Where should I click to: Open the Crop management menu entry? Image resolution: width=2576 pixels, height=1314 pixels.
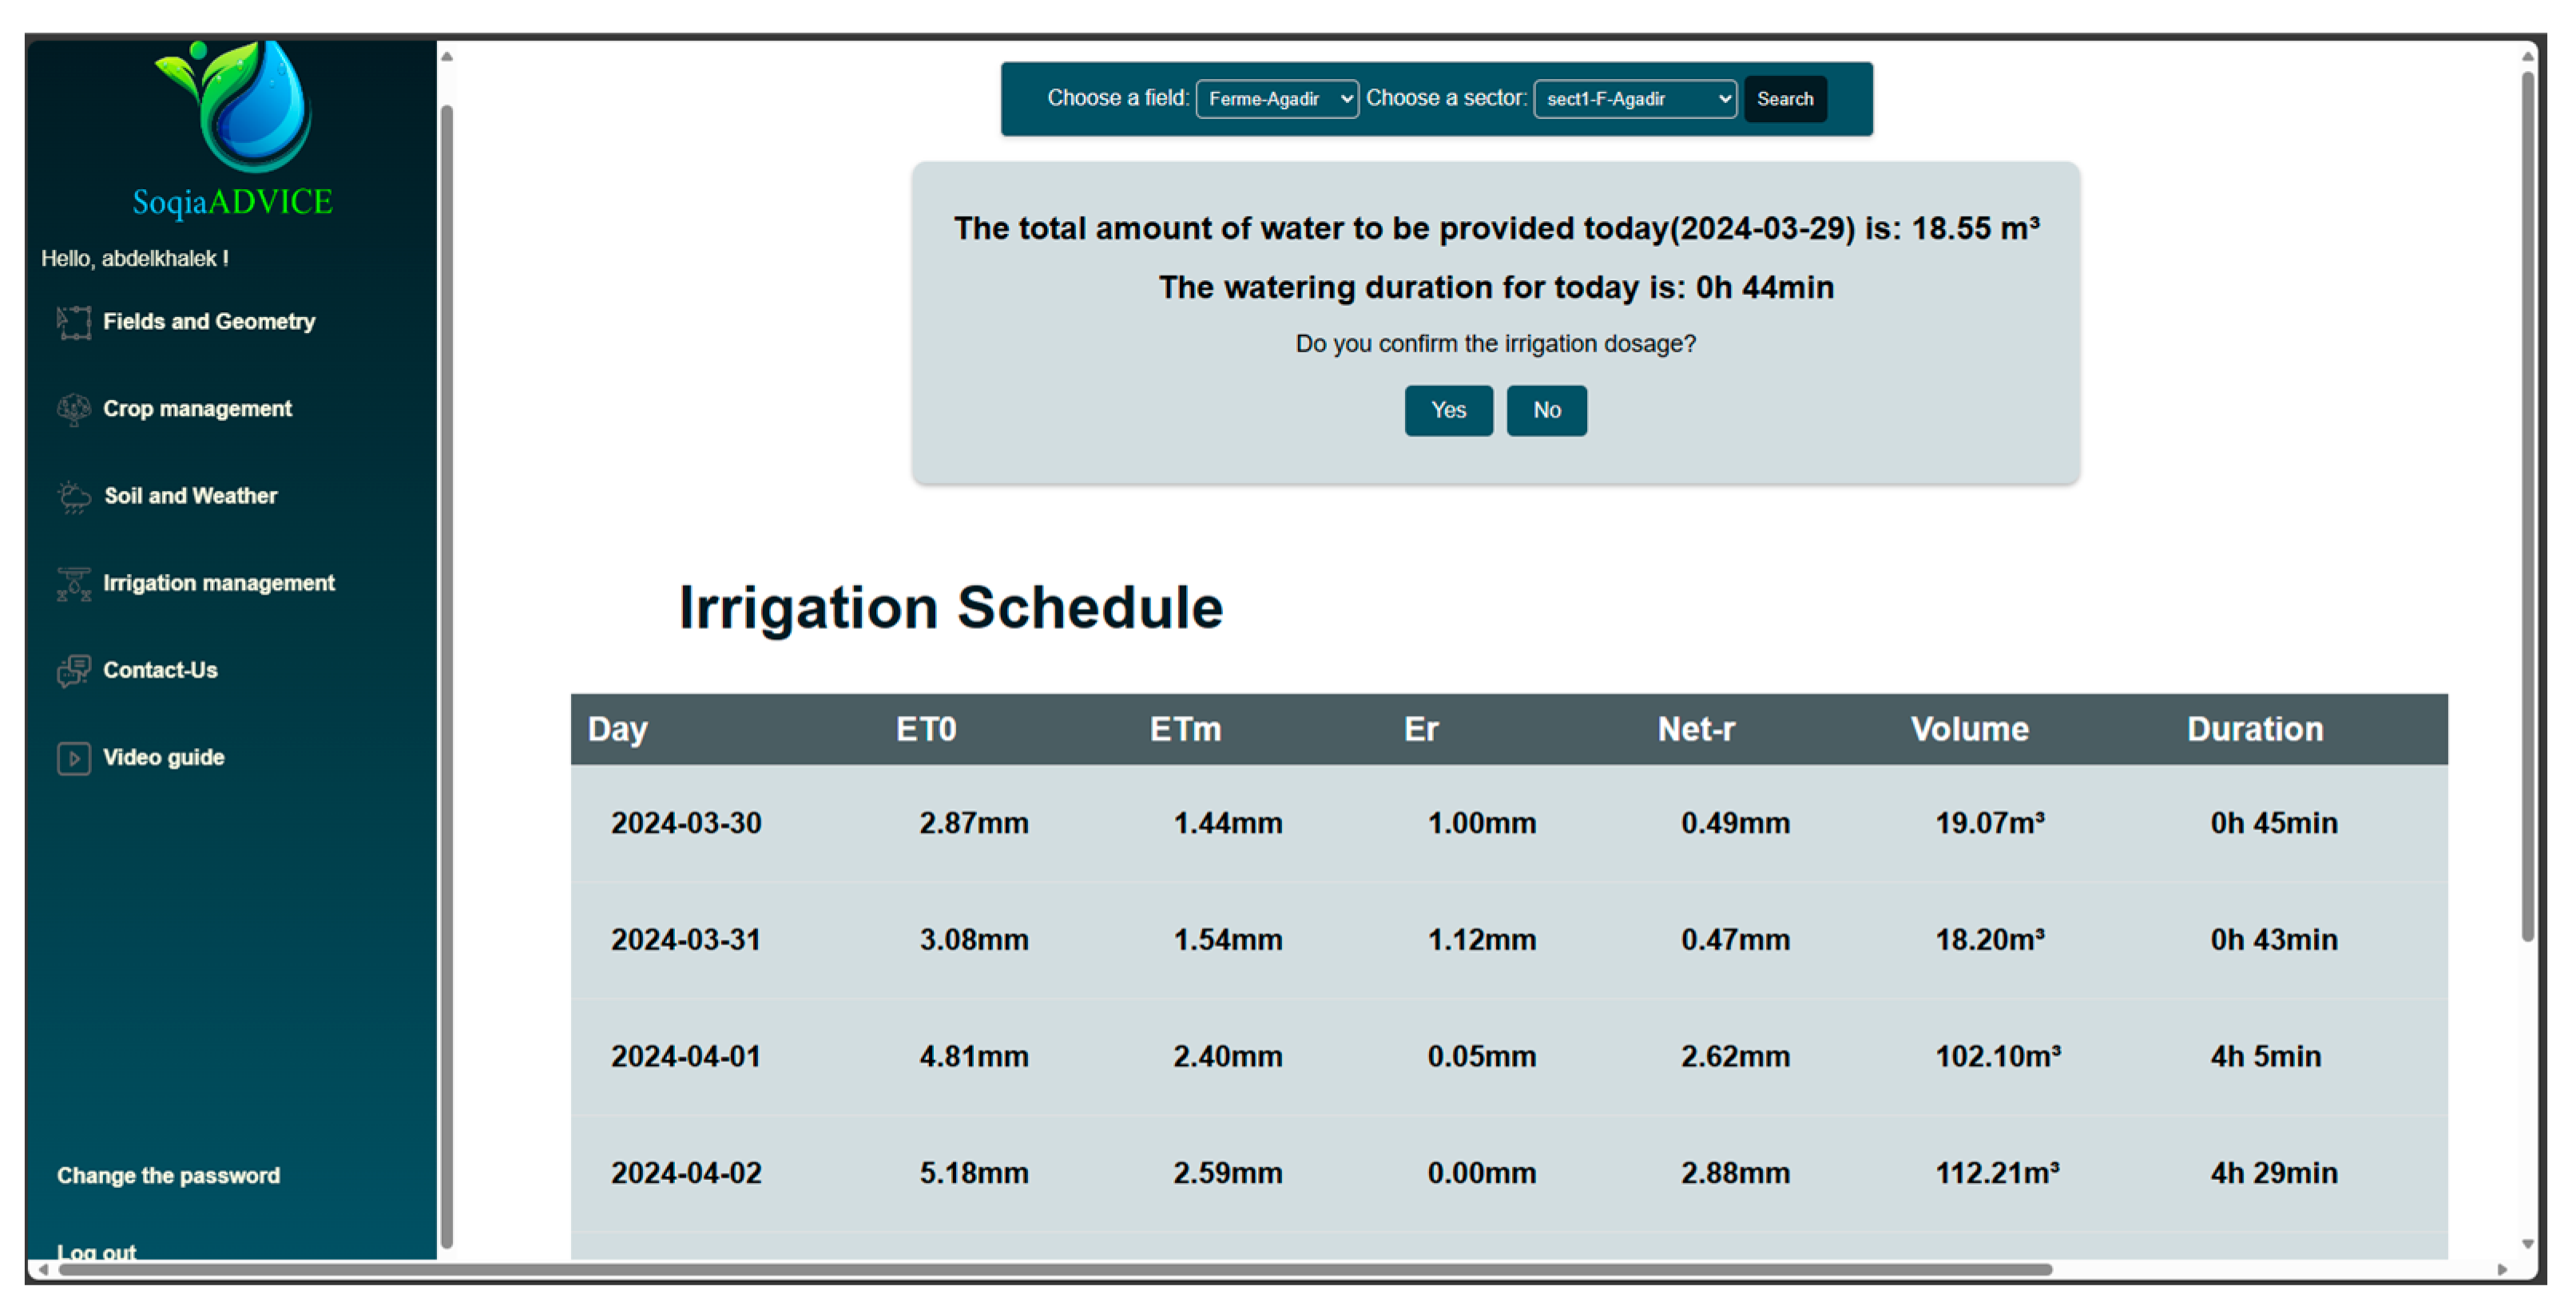click(197, 409)
